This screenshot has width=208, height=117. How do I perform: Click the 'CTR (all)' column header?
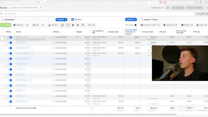coord(196,32)
